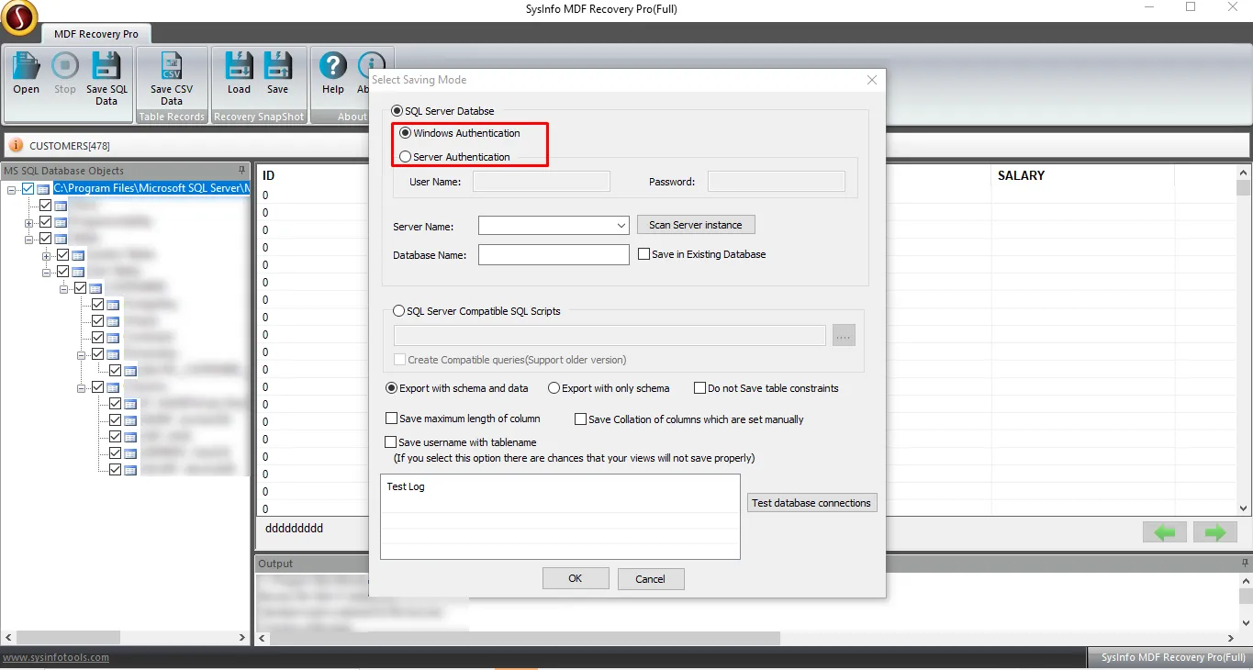The height and width of the screenshot is (670, 1253).
Task: Click the CUSTOMERS[478] label
Action: 70,146
